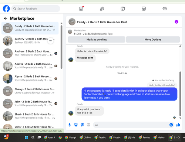185x142 pixels.
Task: Open the Alyssa conversation
Action: (x=30, y=78)
